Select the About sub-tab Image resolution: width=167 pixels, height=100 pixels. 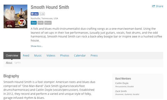9,63
